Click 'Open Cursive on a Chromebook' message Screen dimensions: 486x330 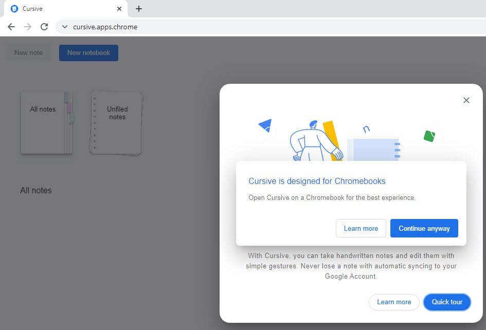point(332,198)
